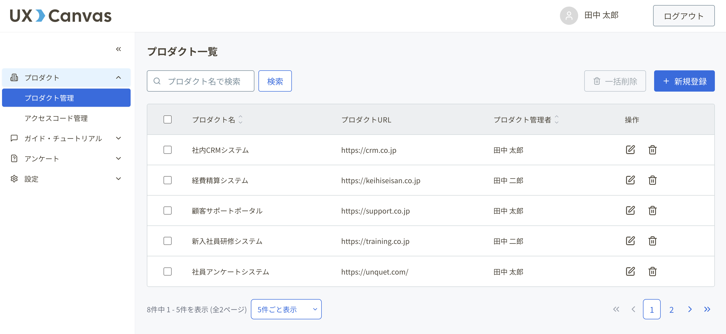Click the search magnifier icon in search field
This screenshot has height=334, width=726.
(x=157, y=81)
